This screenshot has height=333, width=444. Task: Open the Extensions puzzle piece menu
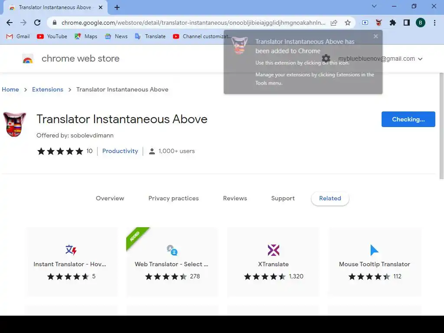(393, 23)
